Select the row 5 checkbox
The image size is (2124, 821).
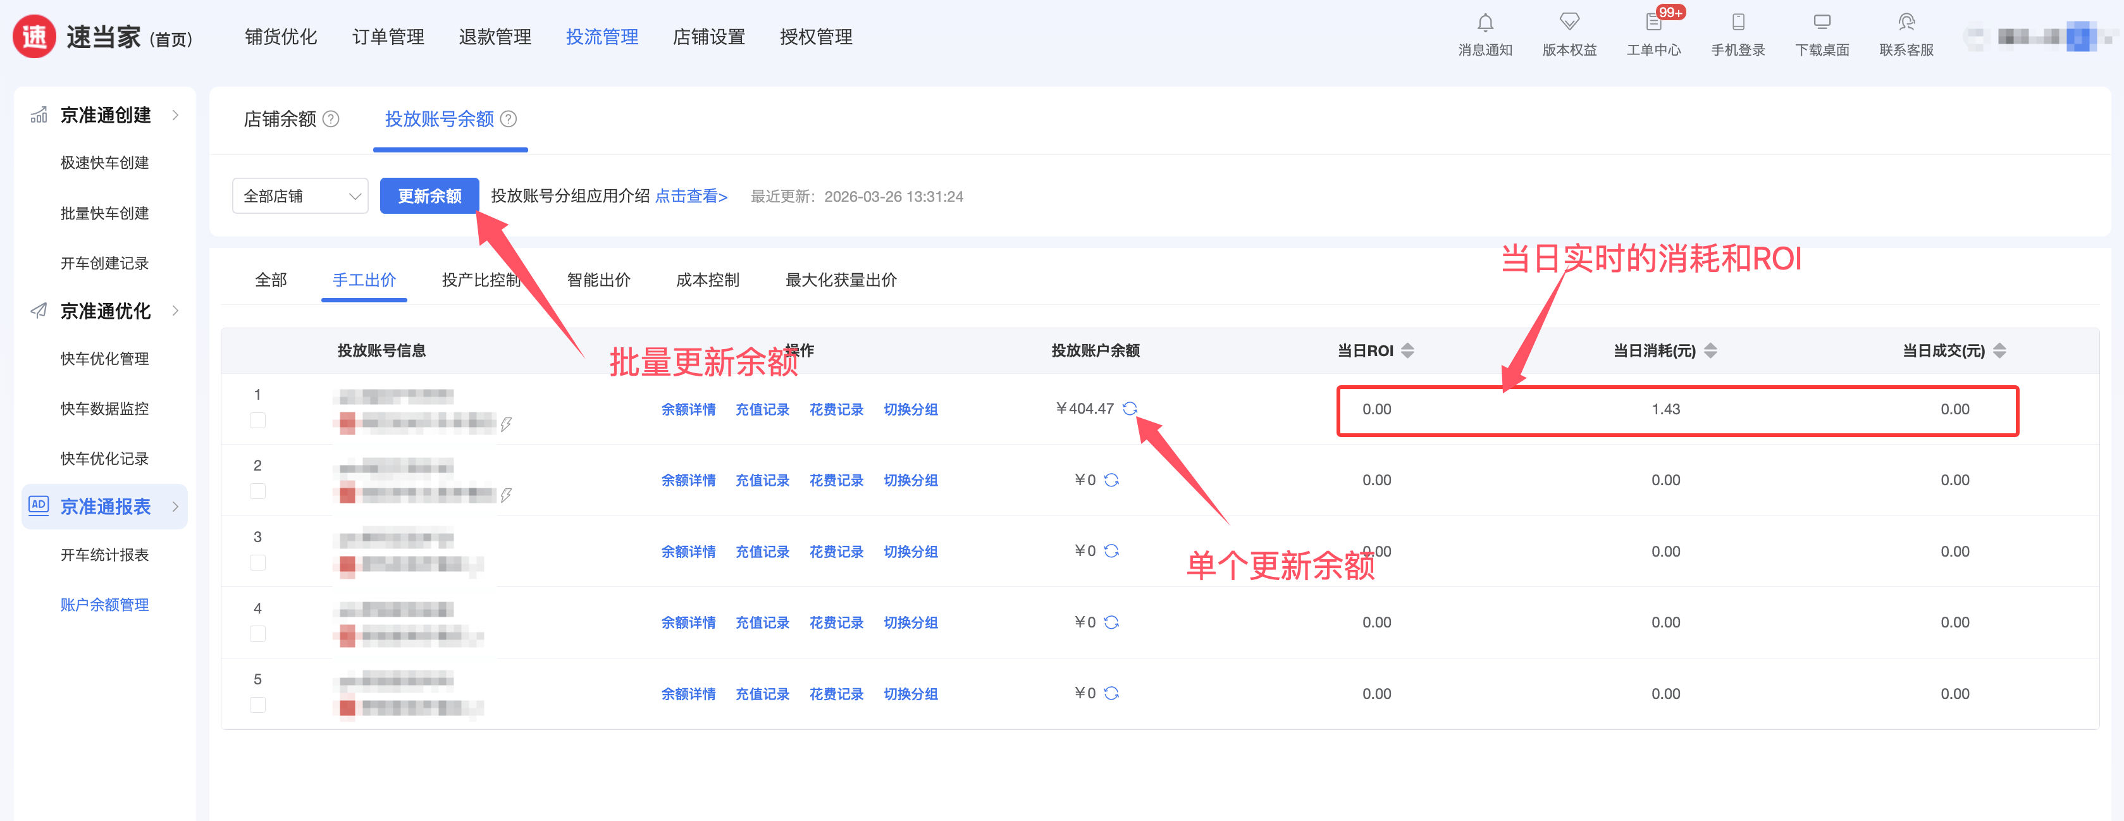(x=258, y=706)
